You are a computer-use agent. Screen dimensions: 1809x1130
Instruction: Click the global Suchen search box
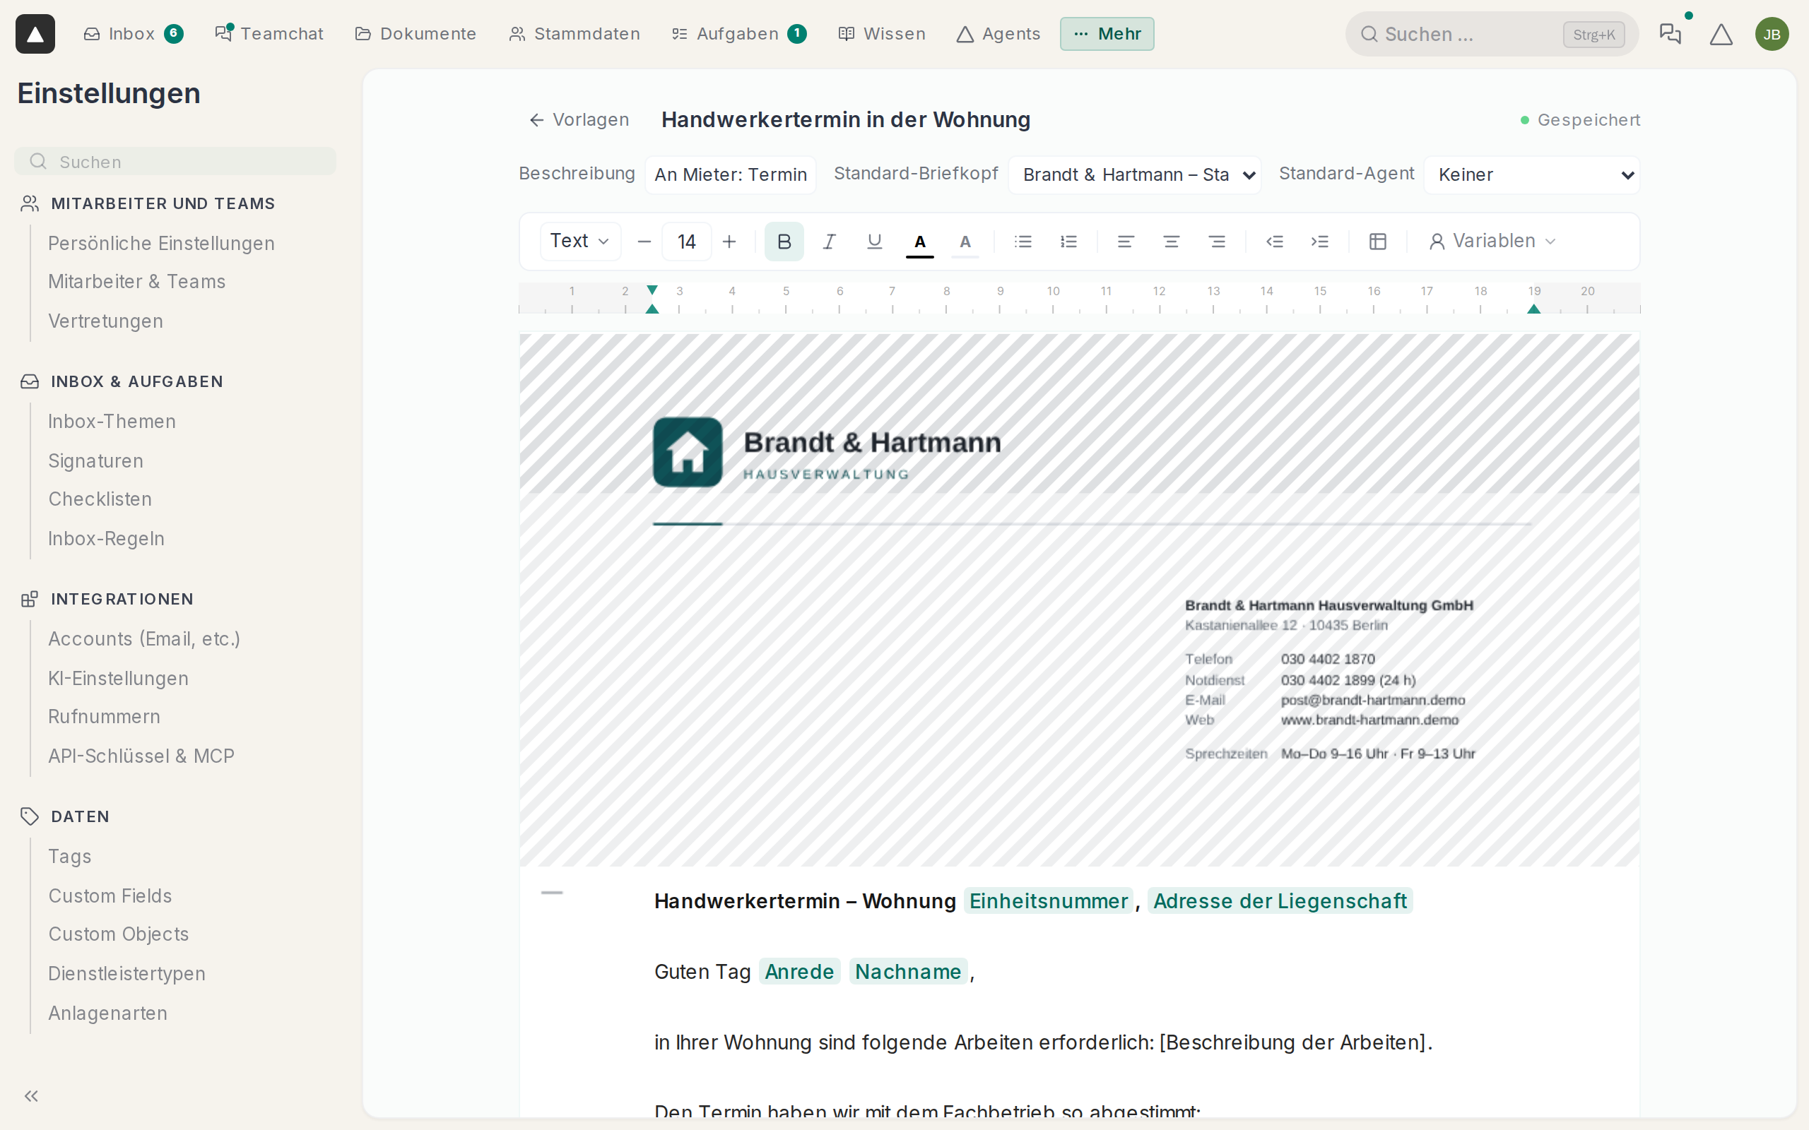1491,34
